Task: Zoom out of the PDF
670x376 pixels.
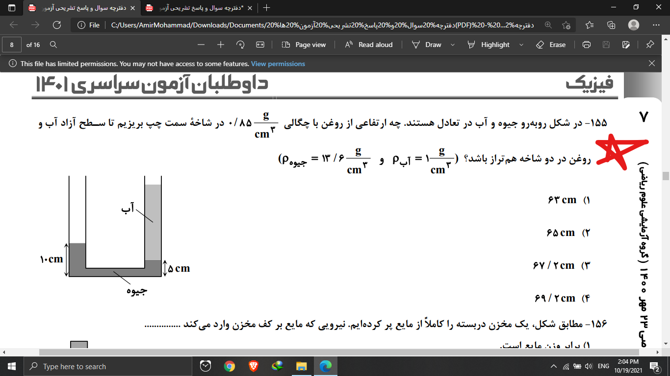Action: (x=201, y=45)
